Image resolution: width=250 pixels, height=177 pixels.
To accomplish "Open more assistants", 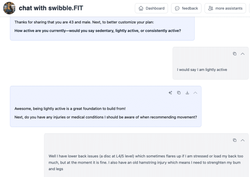I will (225, 8).
